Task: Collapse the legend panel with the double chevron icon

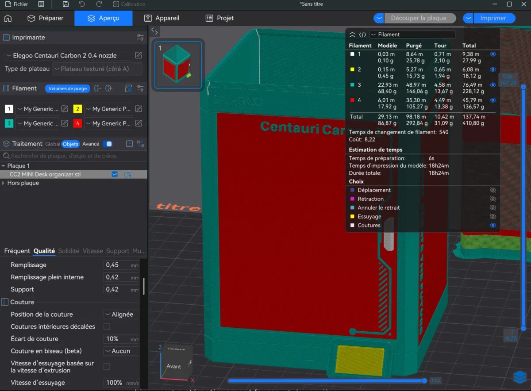Action: pyautogui.click(x=352, y=34)
